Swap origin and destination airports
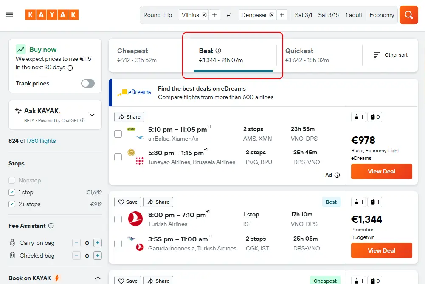 click(229, 15)
